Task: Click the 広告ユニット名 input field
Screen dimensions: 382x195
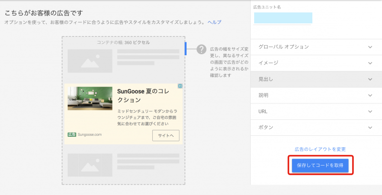Action: click(x=283, y=18)
